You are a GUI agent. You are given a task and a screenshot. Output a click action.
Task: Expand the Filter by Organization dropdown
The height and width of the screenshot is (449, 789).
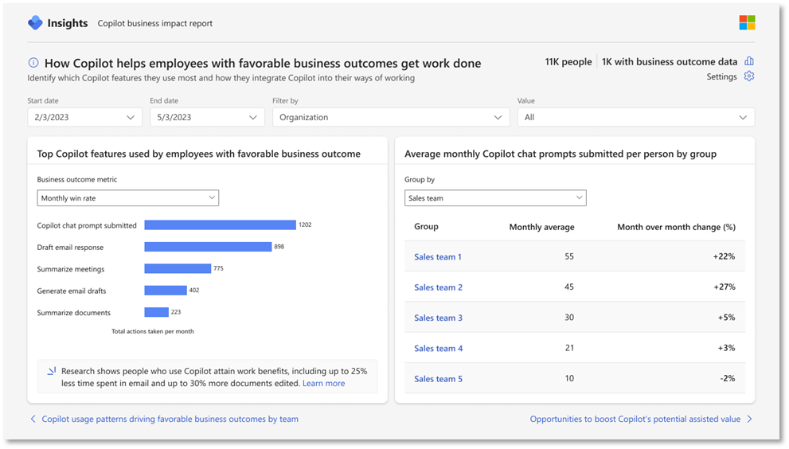(390, 117)
